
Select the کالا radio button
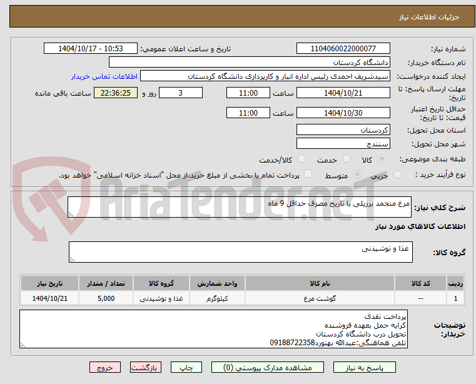coord(382,159)
